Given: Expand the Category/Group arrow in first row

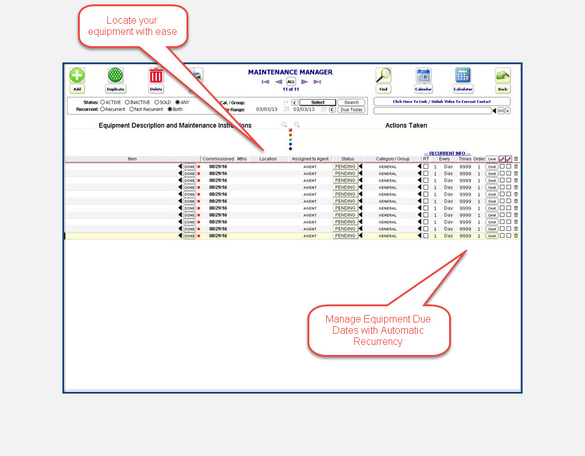Looking at the screenshot, I should point(420,167).
